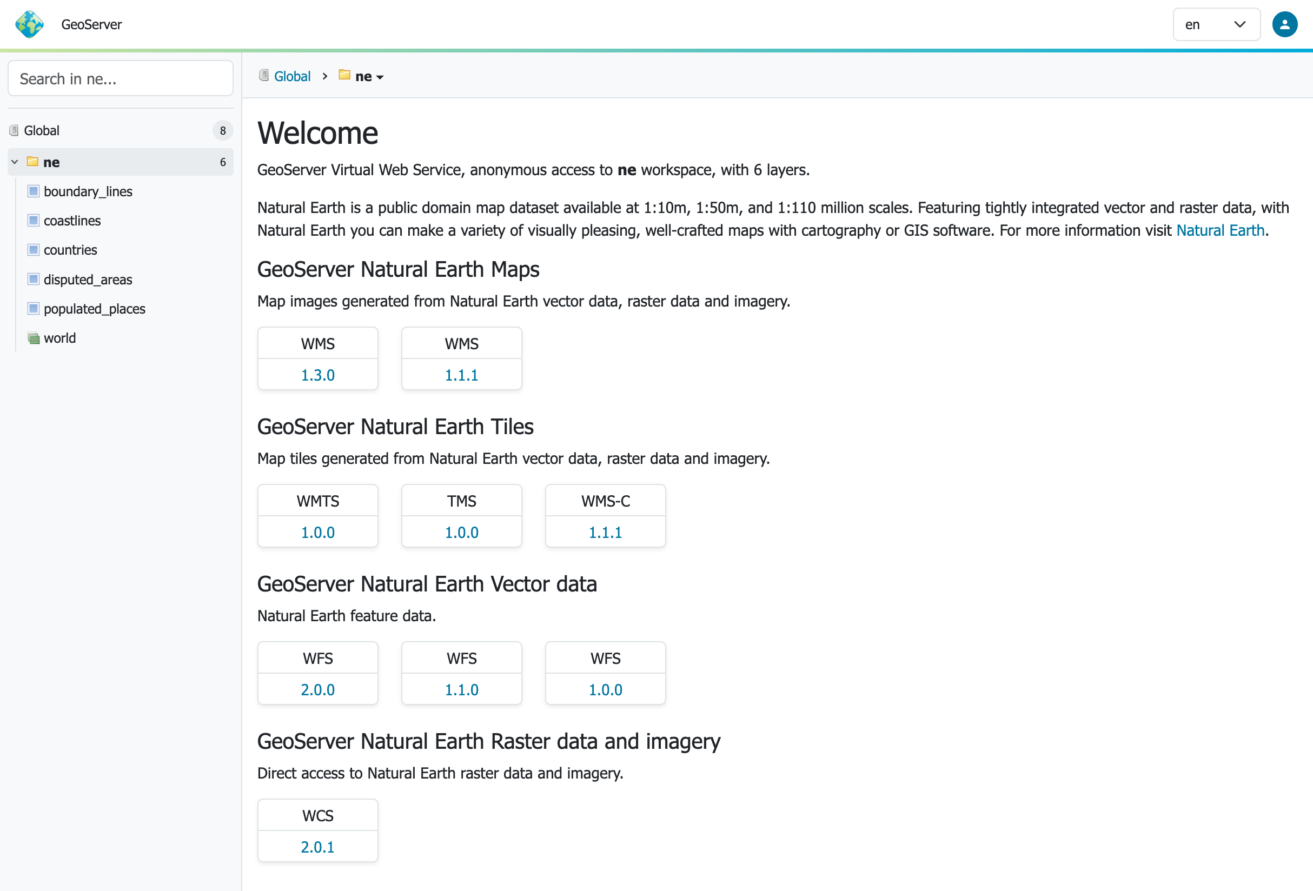This screenshot has height=891, width=1313.
Task: Open the en language dropdown
Action: [x=1216, y=24]
